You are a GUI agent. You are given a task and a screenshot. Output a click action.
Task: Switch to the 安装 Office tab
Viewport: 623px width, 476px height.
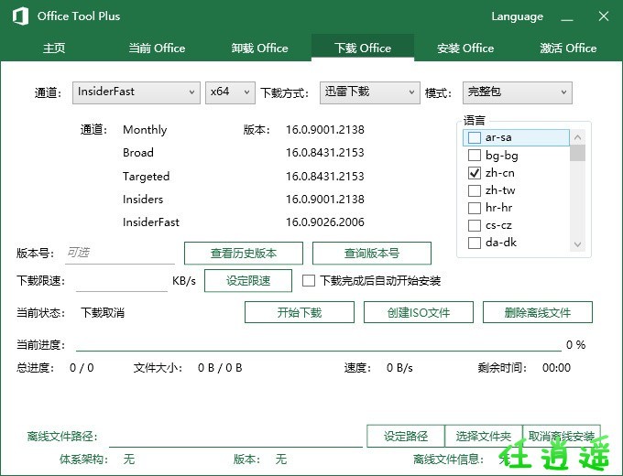pyautogui.click(x=465, y=48)
